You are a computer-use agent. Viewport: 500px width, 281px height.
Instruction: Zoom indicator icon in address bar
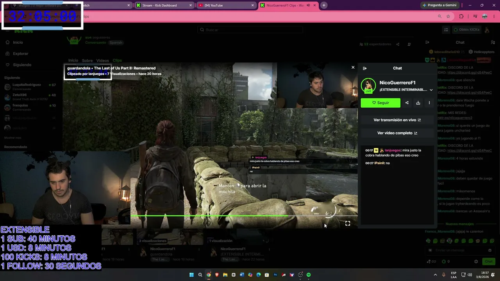point(439,16)
